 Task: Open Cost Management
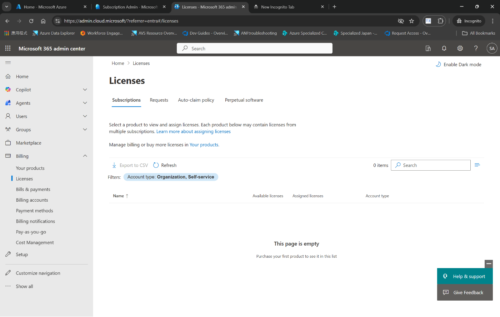(35, 242)
